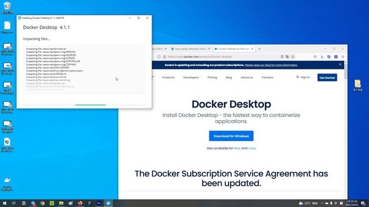
Task: Click log line 'resources/linux-daemon-options.json'
Action: pyautogui.click(x=54, y=71)
